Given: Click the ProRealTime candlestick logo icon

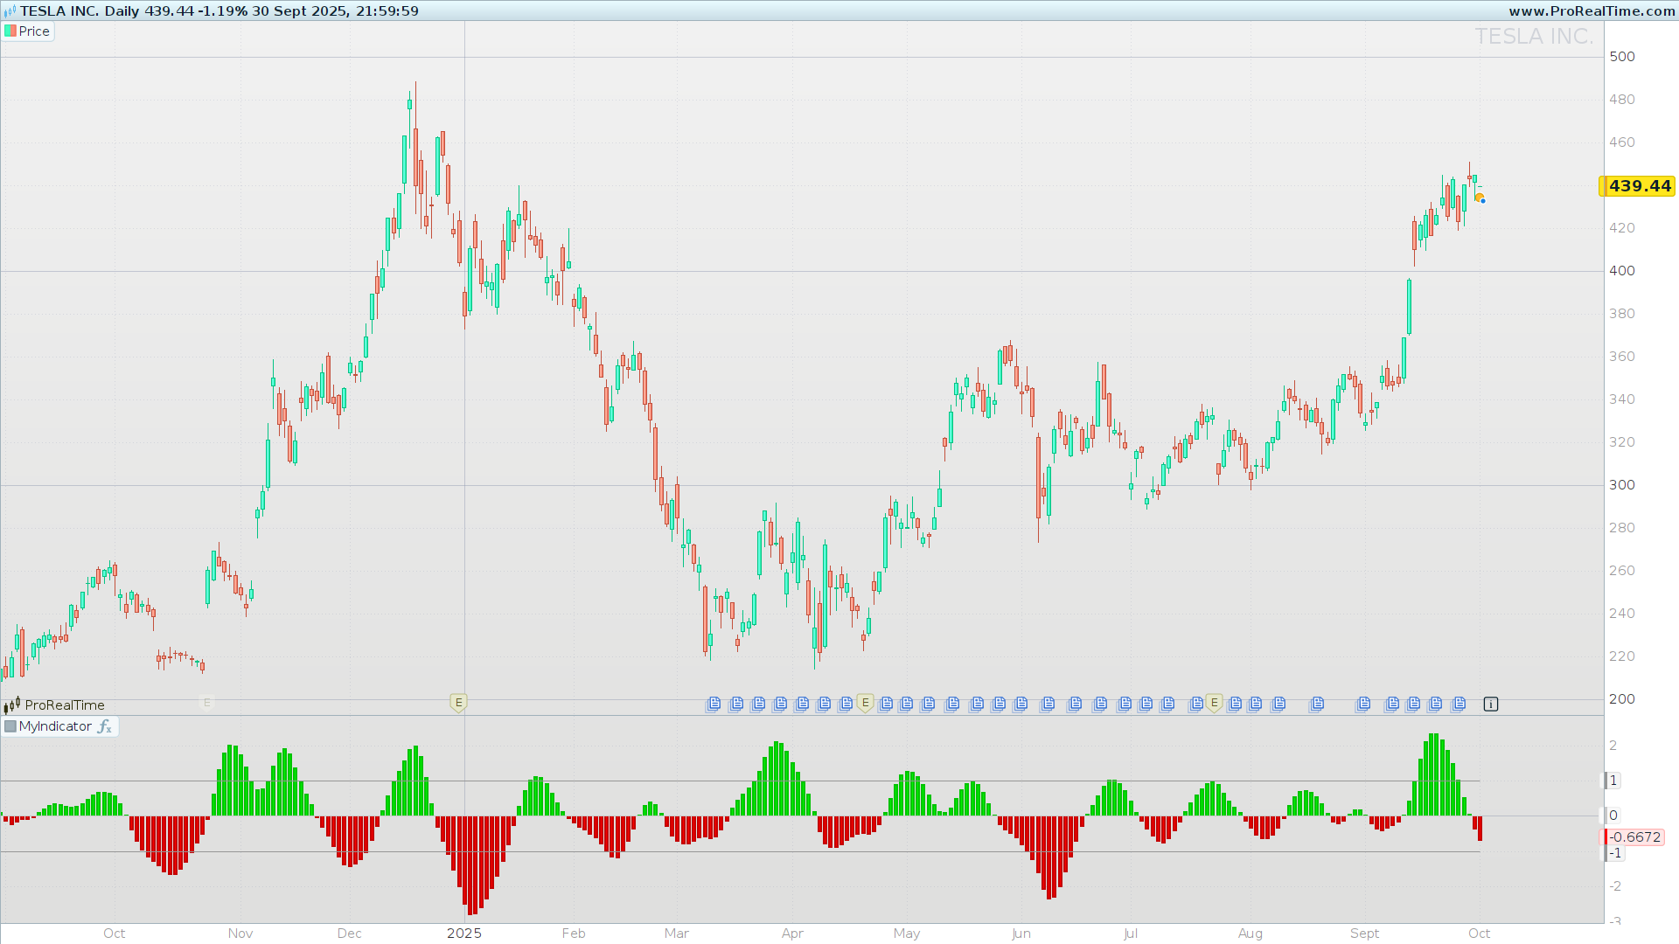Looking at the screenshot, I should tap(11, 705).
